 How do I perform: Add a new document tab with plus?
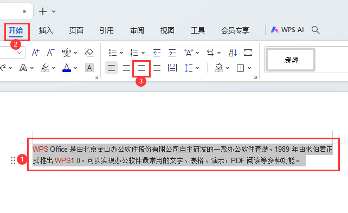tap(43, 11)
